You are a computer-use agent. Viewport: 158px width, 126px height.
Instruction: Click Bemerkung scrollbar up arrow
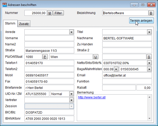[149, 97]
